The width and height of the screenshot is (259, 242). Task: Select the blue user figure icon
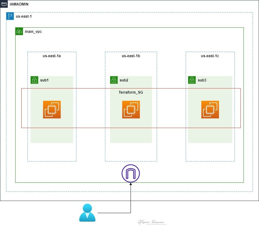click(88, 213)
